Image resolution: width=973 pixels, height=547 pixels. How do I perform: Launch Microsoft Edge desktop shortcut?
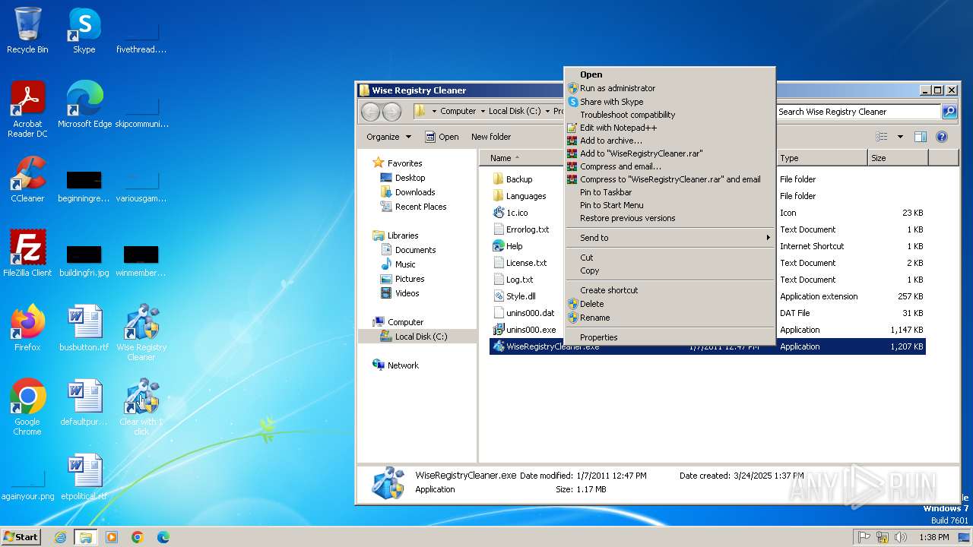(x=84, y=105)
